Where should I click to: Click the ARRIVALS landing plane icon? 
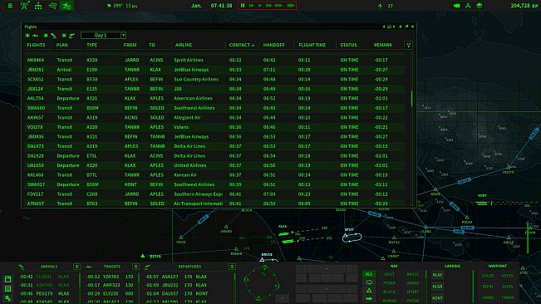(21, 267)
